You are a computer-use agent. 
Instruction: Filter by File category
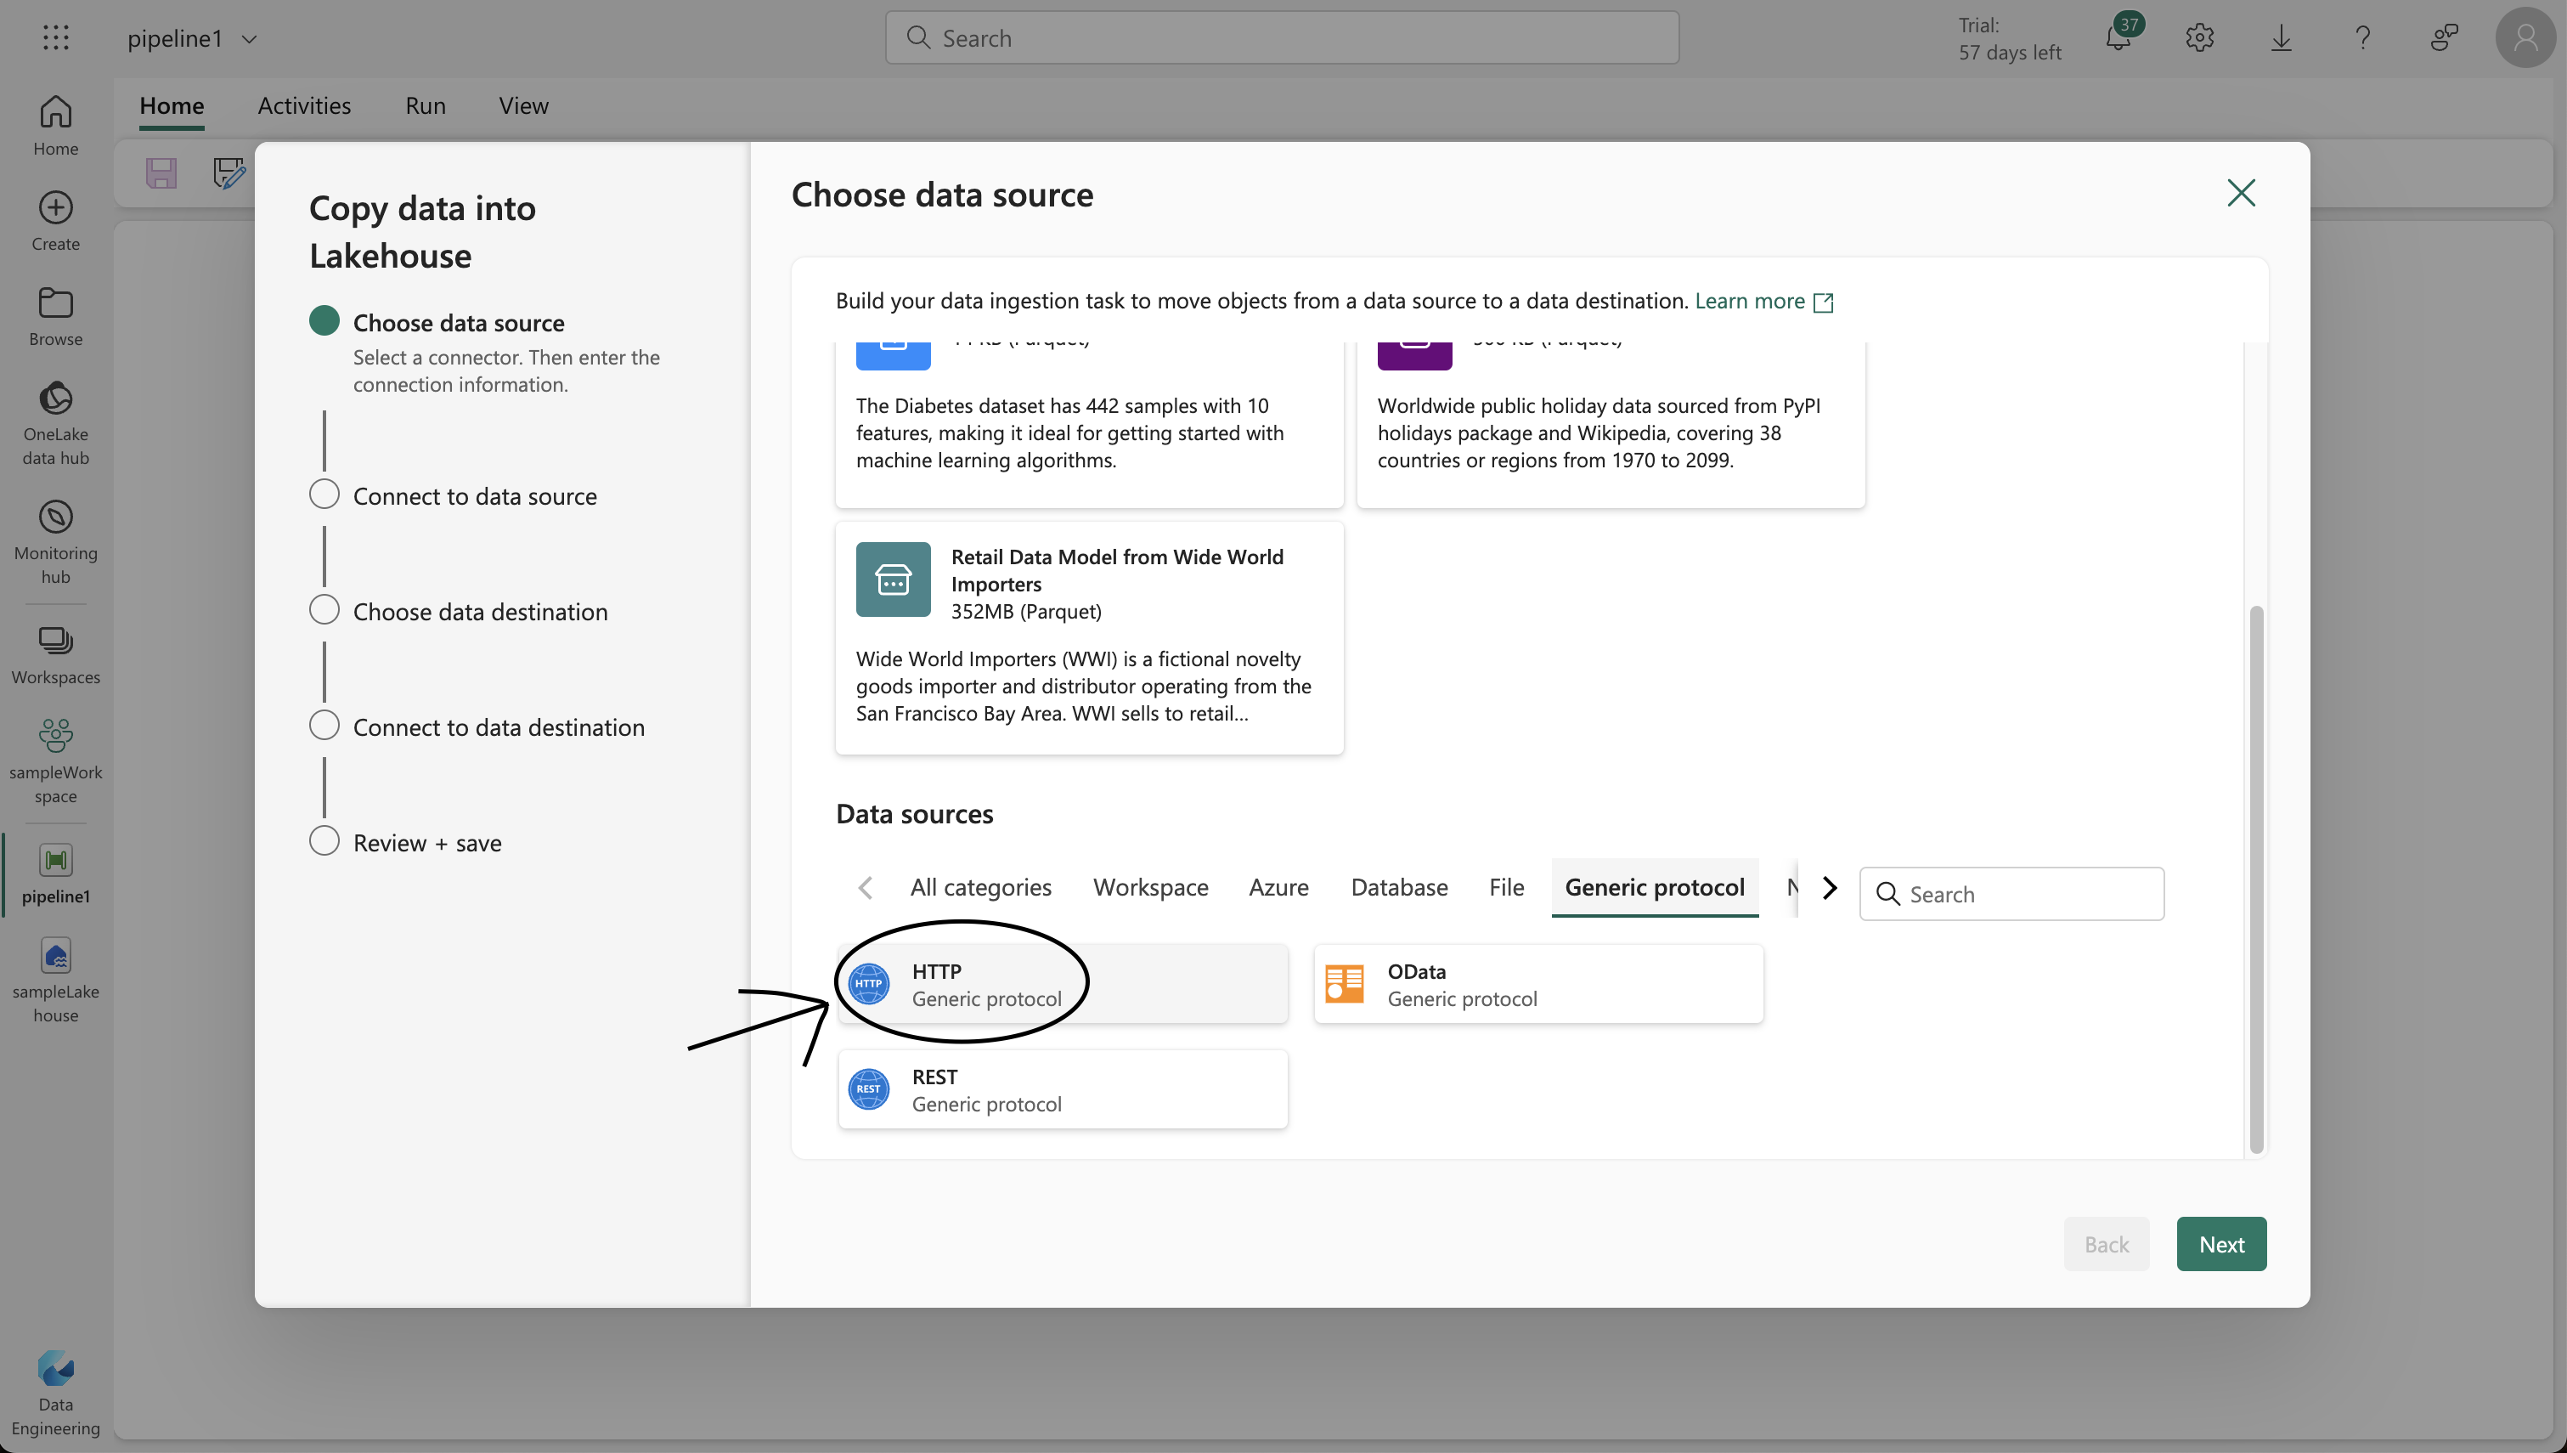(x=1507, y=887)
